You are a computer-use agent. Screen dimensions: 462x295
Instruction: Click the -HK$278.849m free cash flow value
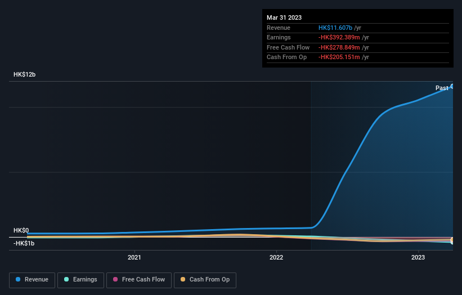click(x=339, y=47)
